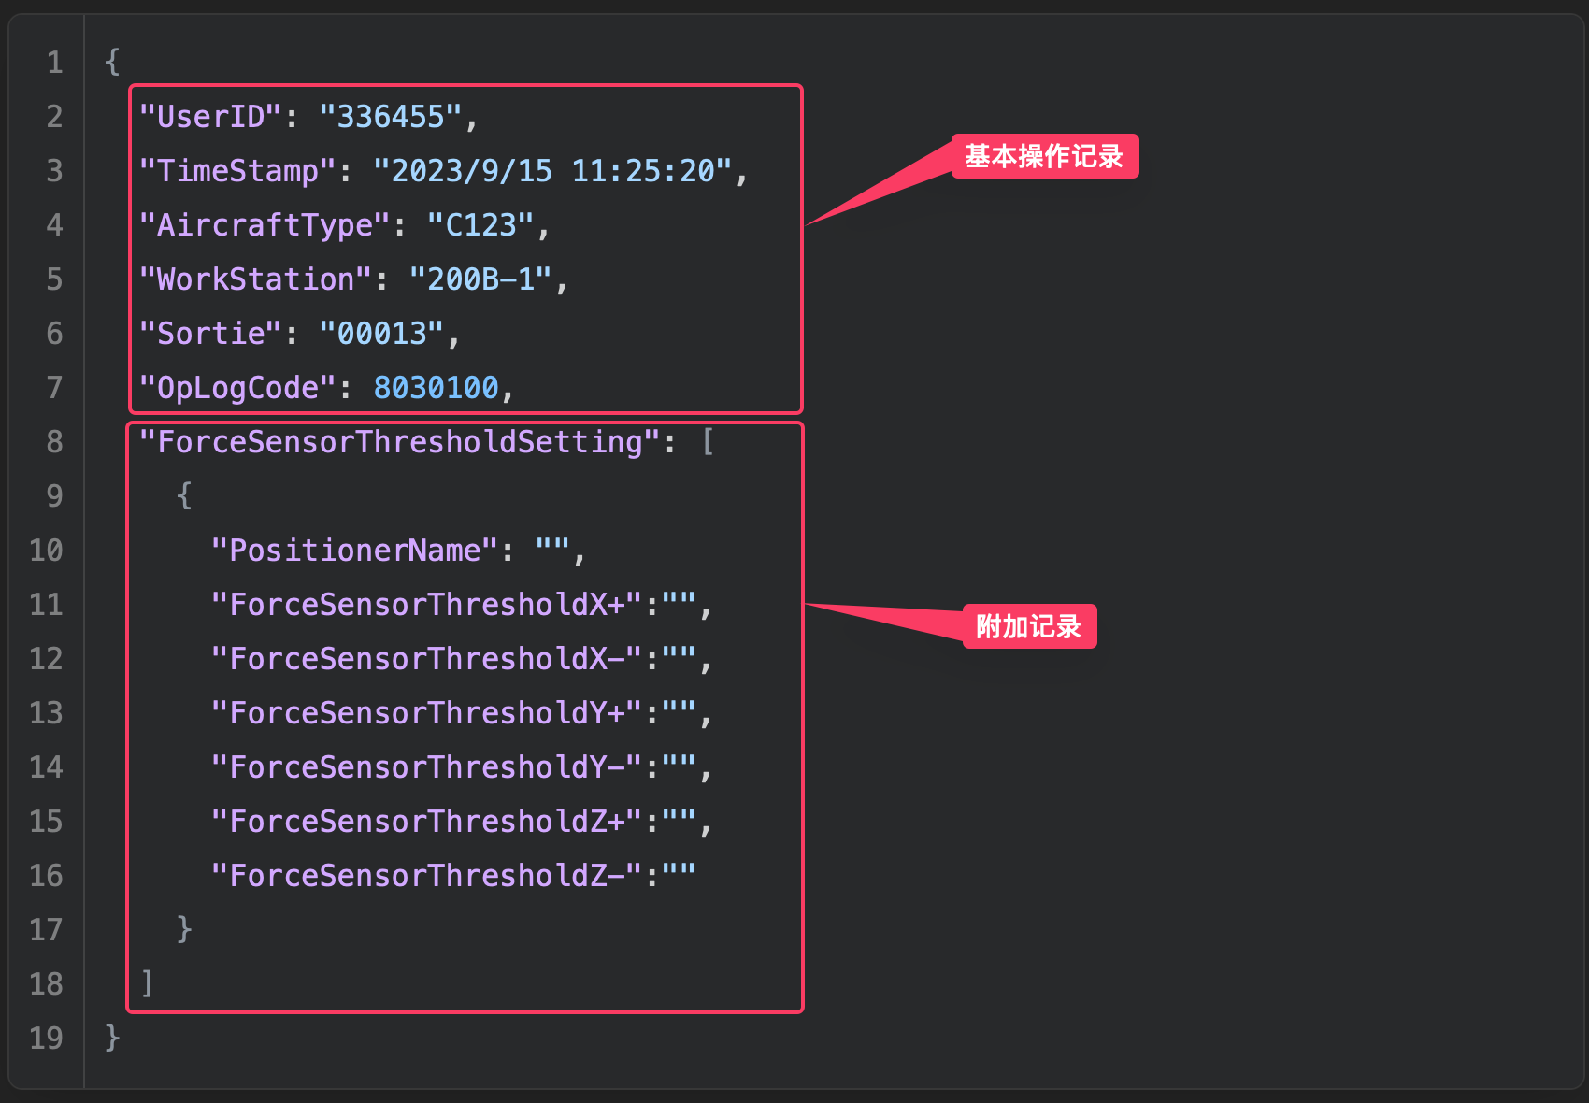The width and height of the screenshot is (1589, 1103).
Task: Click the "200B-1" workstation value
Action: (480, 279)
